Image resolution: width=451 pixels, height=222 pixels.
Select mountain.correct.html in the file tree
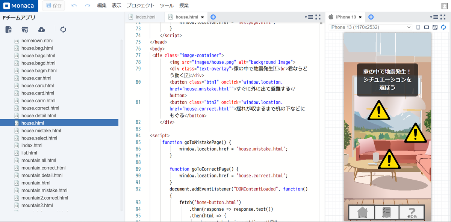tap(43, 168)
